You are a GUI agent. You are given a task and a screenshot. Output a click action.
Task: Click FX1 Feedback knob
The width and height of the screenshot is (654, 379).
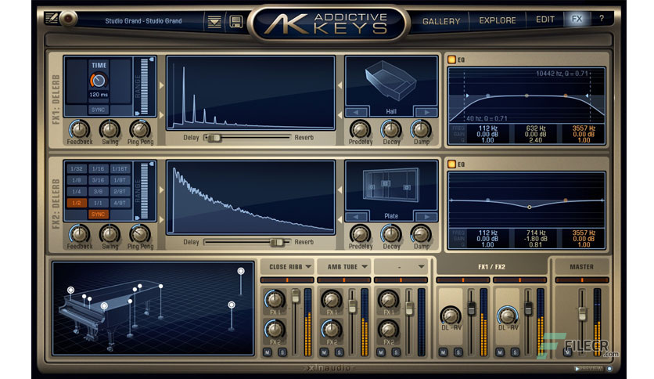[79, 129]
